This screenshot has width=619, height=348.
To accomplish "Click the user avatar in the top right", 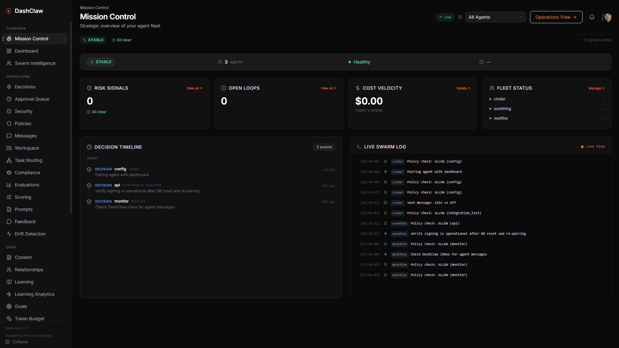I will pyautogui.click(x=606, y=17).
